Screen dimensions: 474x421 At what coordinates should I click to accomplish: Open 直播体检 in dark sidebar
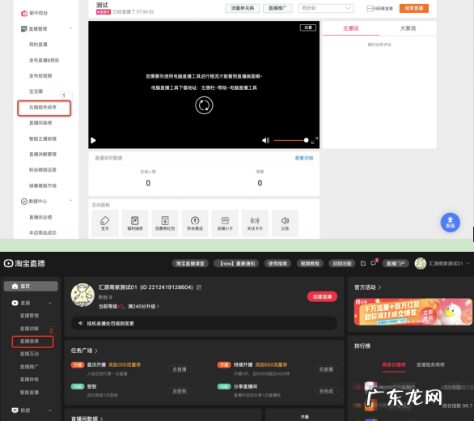29,380
